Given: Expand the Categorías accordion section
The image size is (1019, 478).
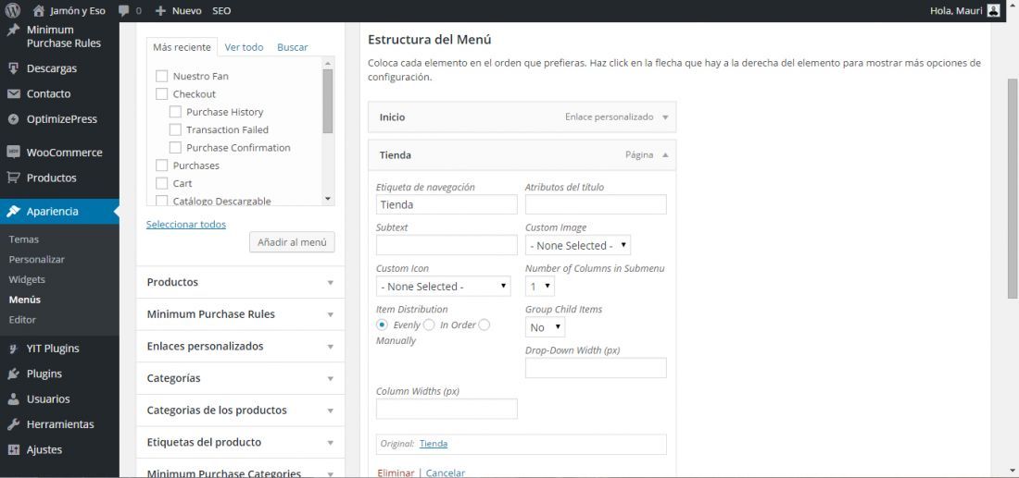Looking at the screenshot, I should [241, 378].
